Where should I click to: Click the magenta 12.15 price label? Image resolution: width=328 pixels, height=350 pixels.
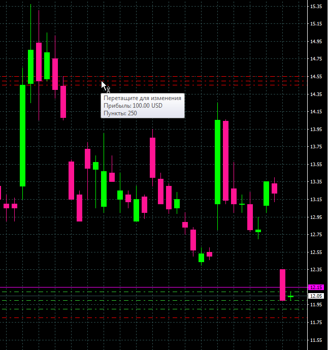tap(316, 288)
